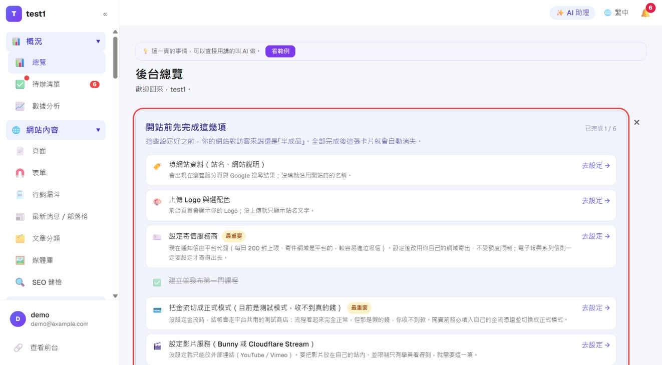Click 去設定 for 設定影片服務
This screenshot has width=662, height=365.
tap(596, 345)
